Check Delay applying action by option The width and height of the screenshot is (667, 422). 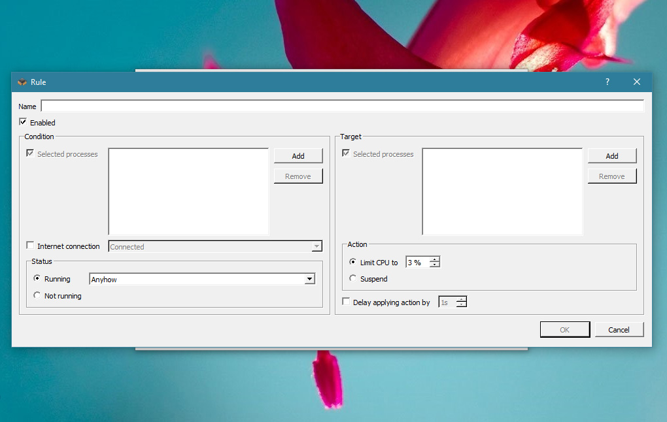click(x=346, y=302)
